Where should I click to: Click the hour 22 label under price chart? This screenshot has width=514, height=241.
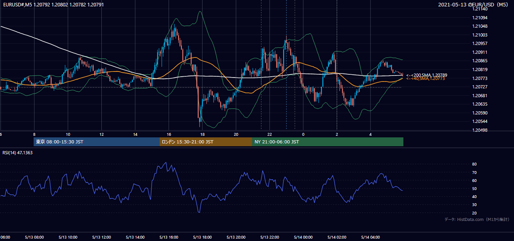(x=270, y=135)
